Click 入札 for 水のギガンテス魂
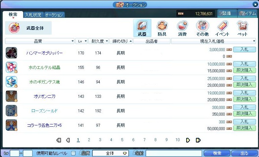This screenshot has height=157, width=259. pos(245,78)
